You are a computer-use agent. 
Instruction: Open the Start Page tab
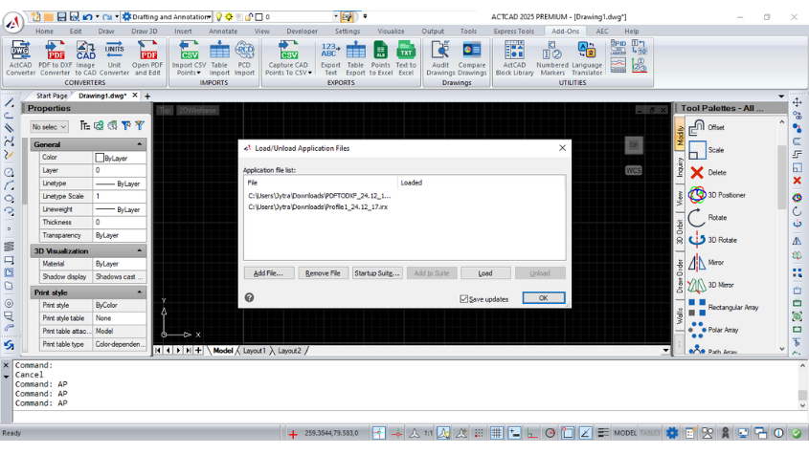[52, 96]
